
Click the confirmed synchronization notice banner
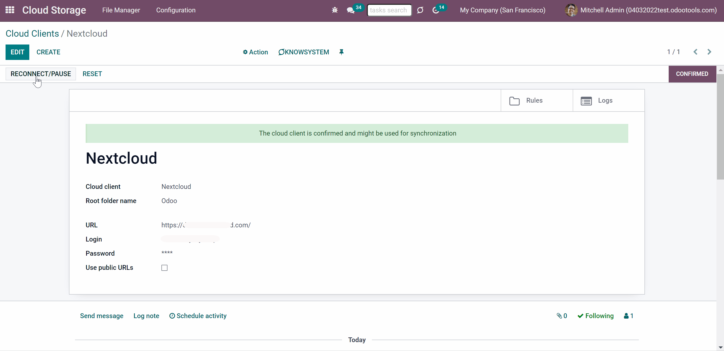[x=357, y=133]
